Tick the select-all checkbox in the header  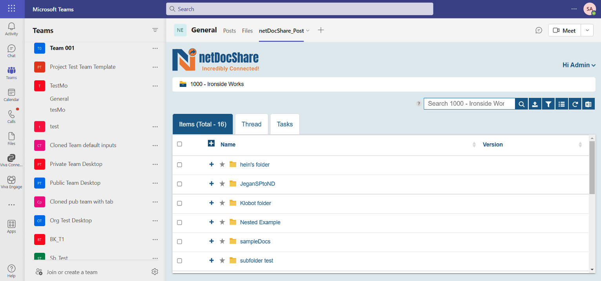coord(180,144)
